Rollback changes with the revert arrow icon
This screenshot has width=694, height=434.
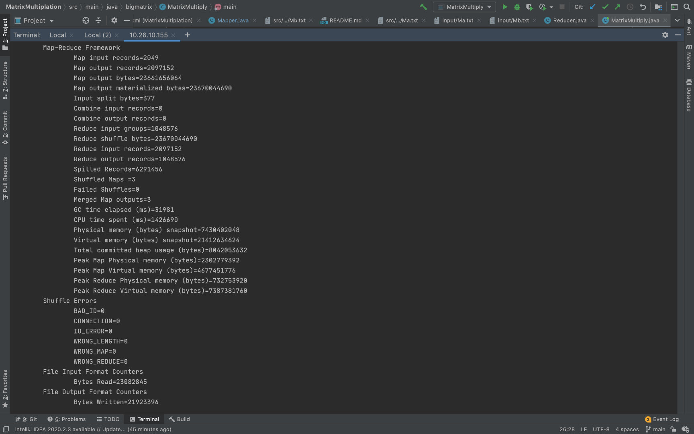pyautogui.click(x=643, y=7)
